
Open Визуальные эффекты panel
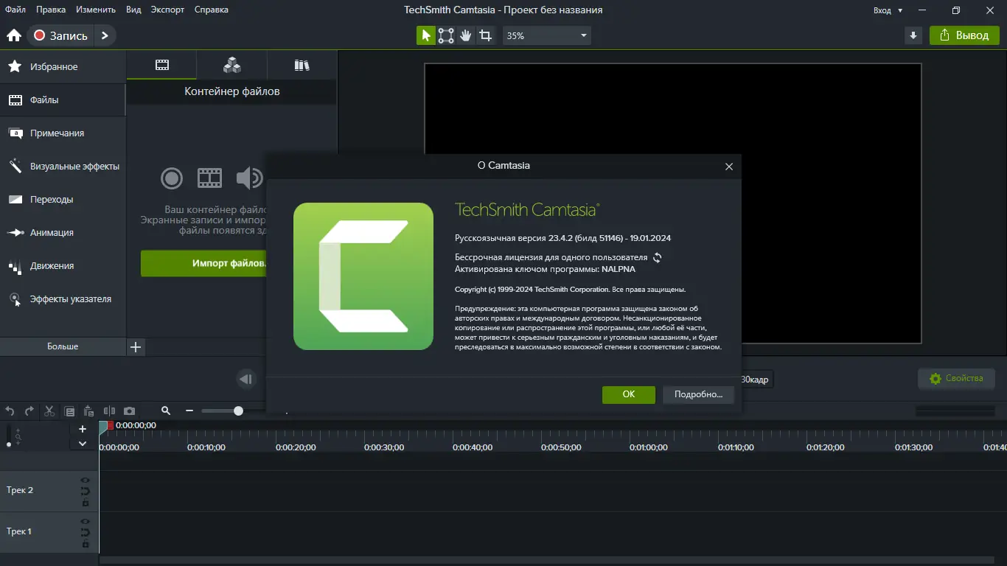tap(63, 166)
